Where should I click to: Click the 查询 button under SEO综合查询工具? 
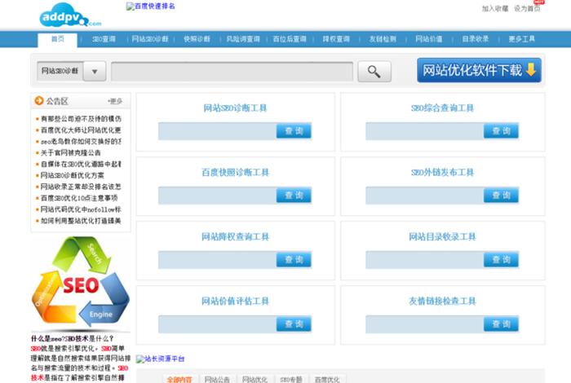[501, 131]
